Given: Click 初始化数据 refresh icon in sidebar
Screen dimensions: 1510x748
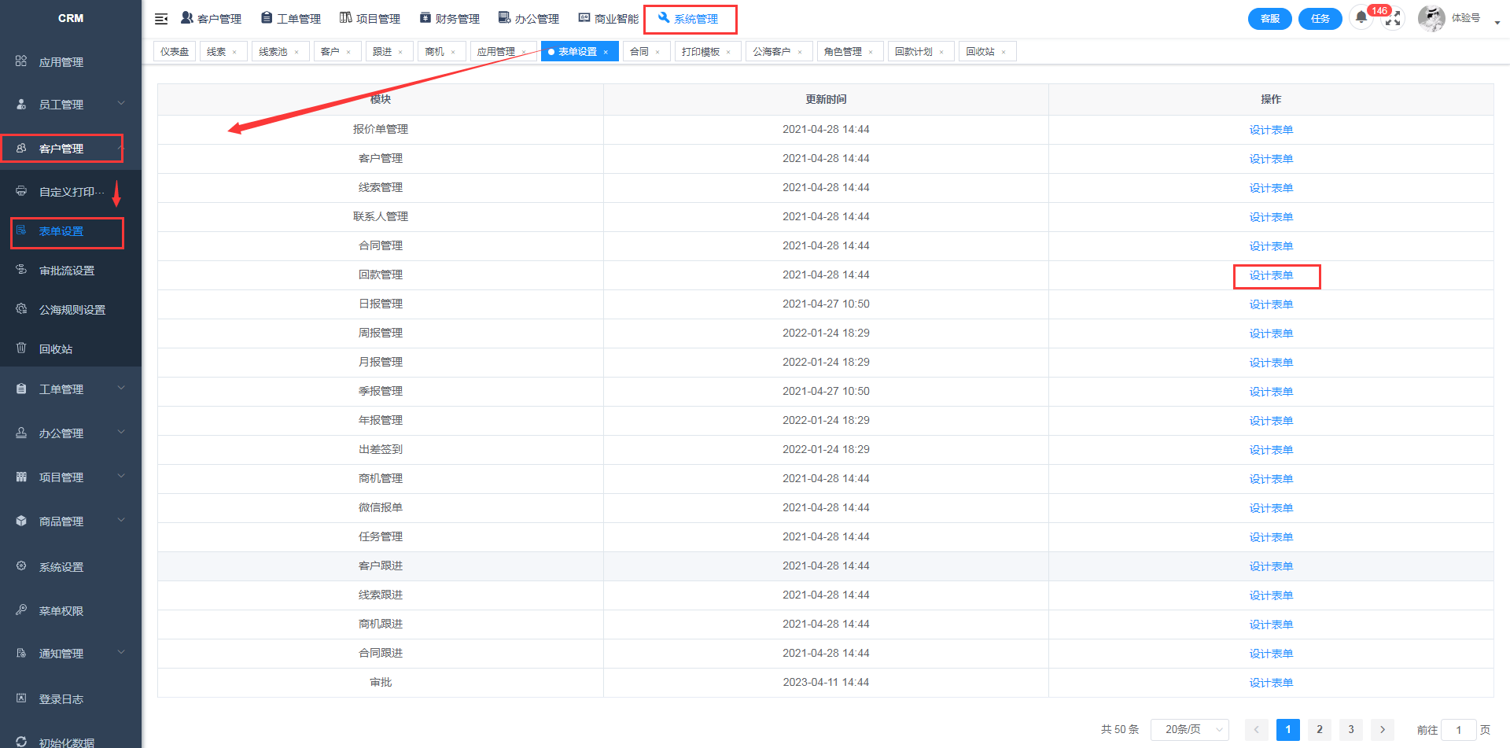Looking at the screenshot, I should (21, 742).
